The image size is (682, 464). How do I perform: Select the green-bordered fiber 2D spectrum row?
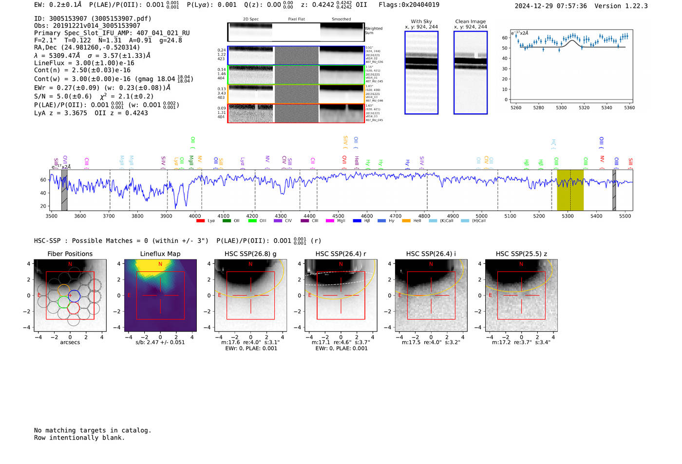tap(296, 74)
